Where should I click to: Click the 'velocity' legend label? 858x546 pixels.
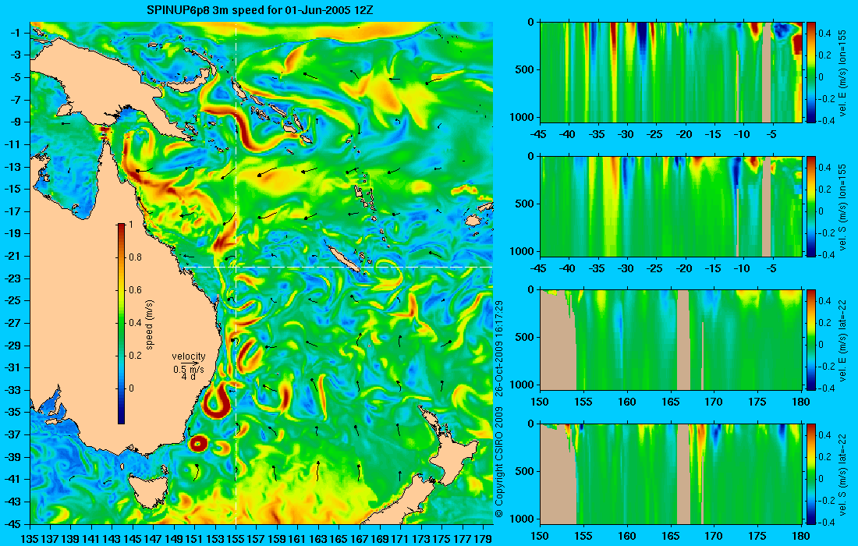click(x=189, y=356)
